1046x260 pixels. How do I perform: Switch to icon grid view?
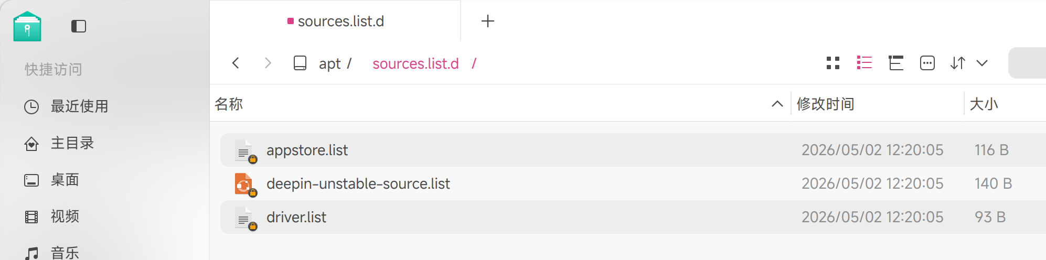coord(833,63)
